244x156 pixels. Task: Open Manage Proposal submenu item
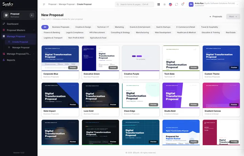click(21, 48)
